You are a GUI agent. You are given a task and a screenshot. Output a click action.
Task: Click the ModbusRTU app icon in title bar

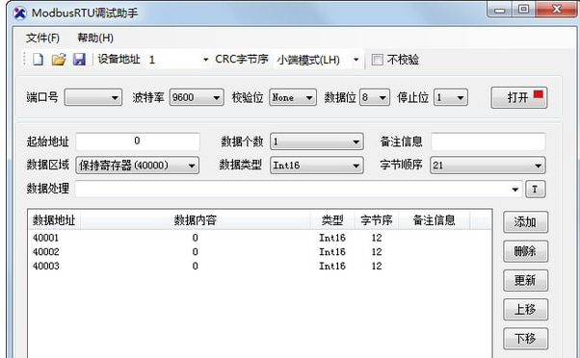click(x=19, y=13)
